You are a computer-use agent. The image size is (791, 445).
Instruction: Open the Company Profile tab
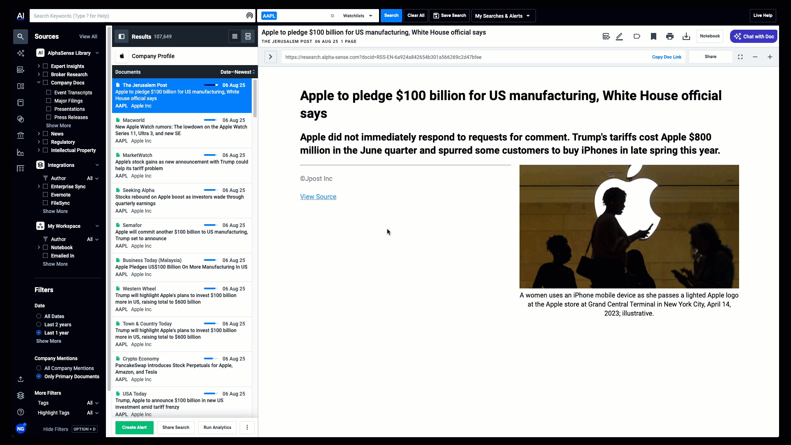(x=153, y=56)
